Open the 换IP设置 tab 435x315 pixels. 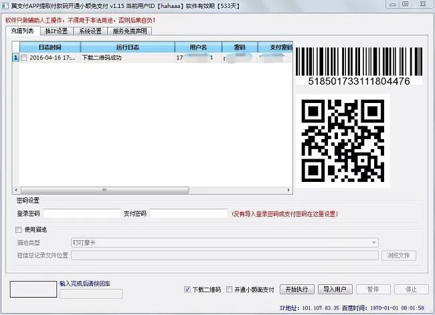pyautogui.click(x=57, y=31)
